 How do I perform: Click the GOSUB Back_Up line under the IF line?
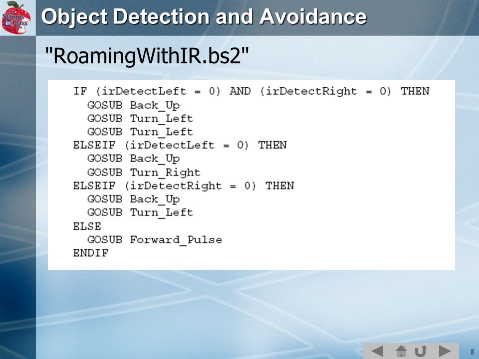coord(133,105)
